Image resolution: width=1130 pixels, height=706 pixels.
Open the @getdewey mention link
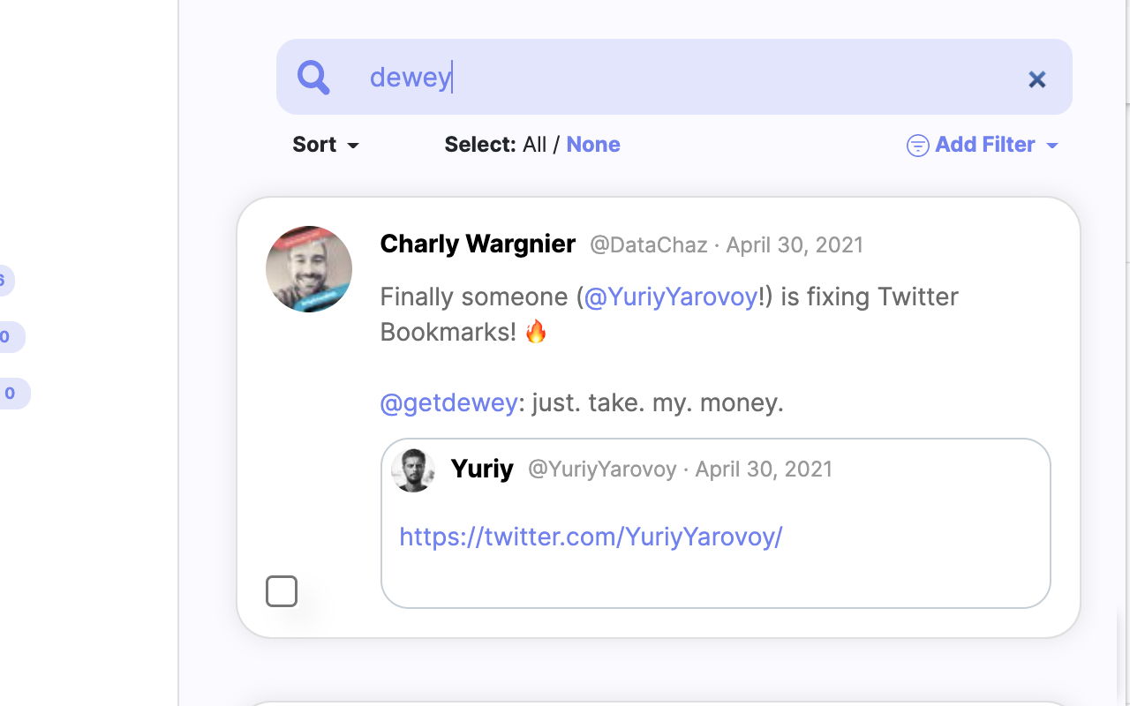448,403
